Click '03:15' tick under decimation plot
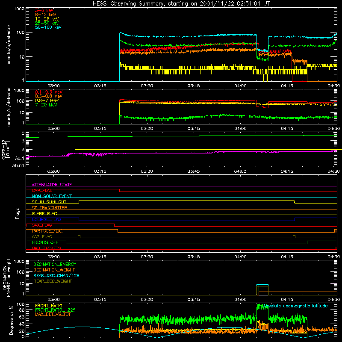342x342 pixels. tap(100, 300)
